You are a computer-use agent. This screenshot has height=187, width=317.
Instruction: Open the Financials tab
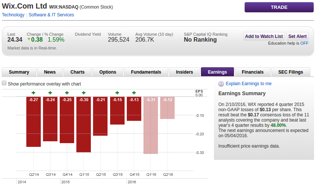[x=252, y=72]
